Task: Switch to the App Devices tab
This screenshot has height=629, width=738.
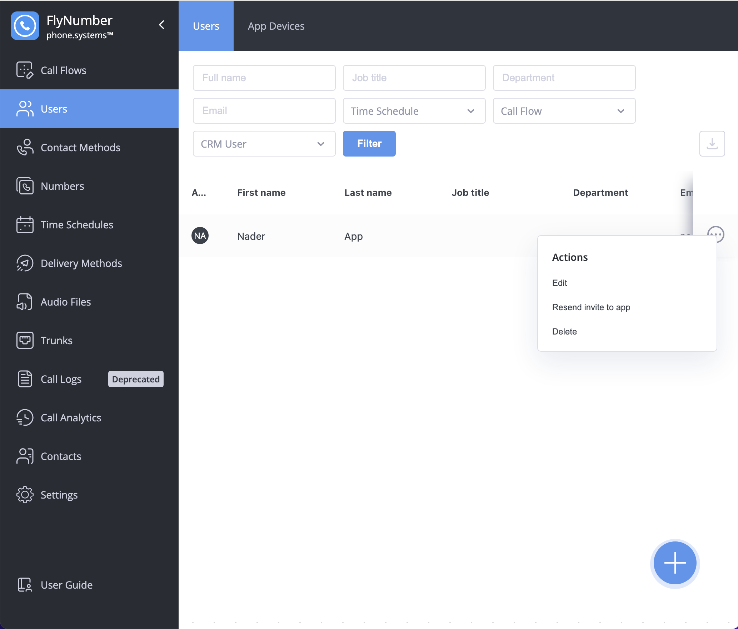Action: [276, 26]
